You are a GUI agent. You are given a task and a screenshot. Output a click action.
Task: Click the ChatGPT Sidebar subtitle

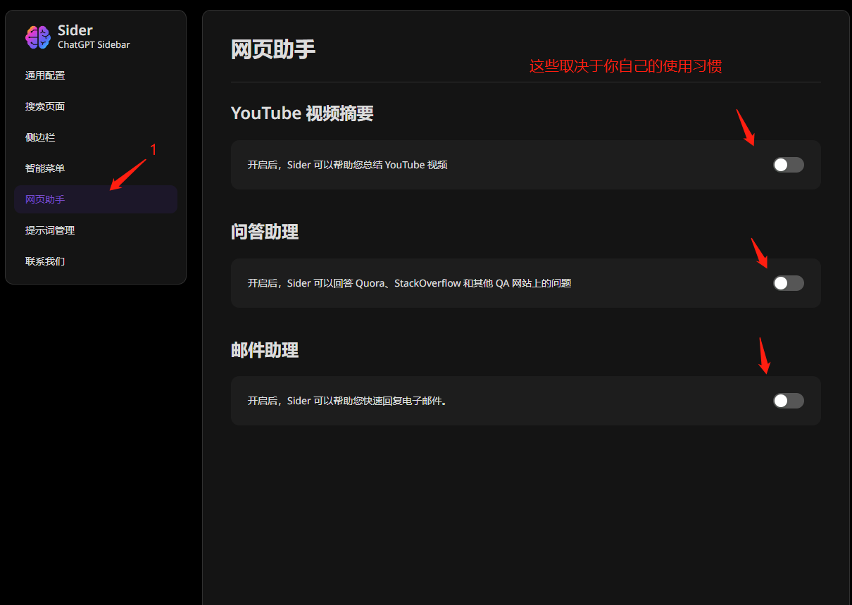pos(94,45)
